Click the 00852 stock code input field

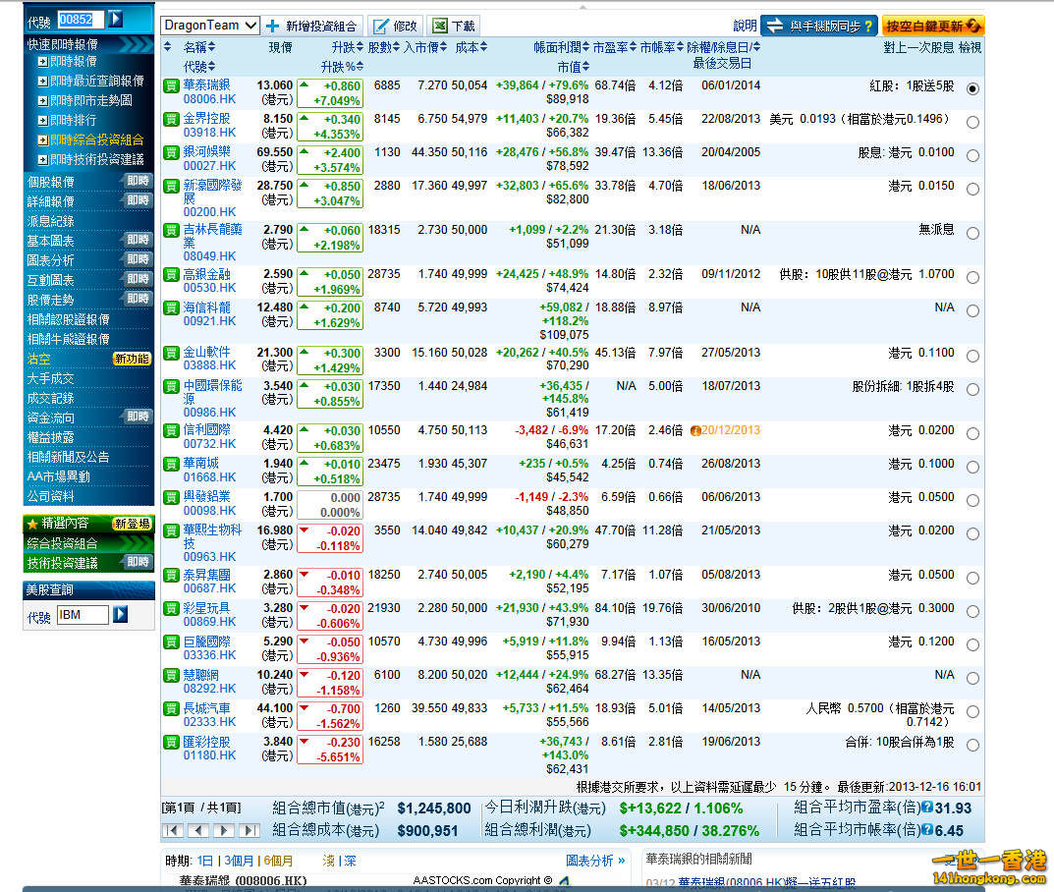click(x=81, y=20)
